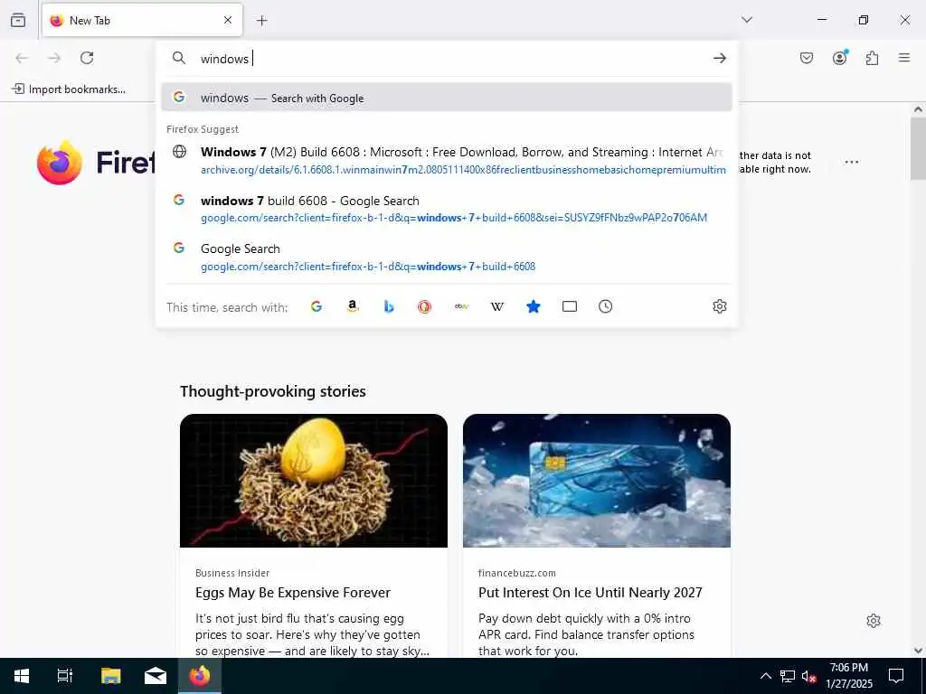Click the 'Business Insider' source label
926x694 pixels.
tap(232, 573)
